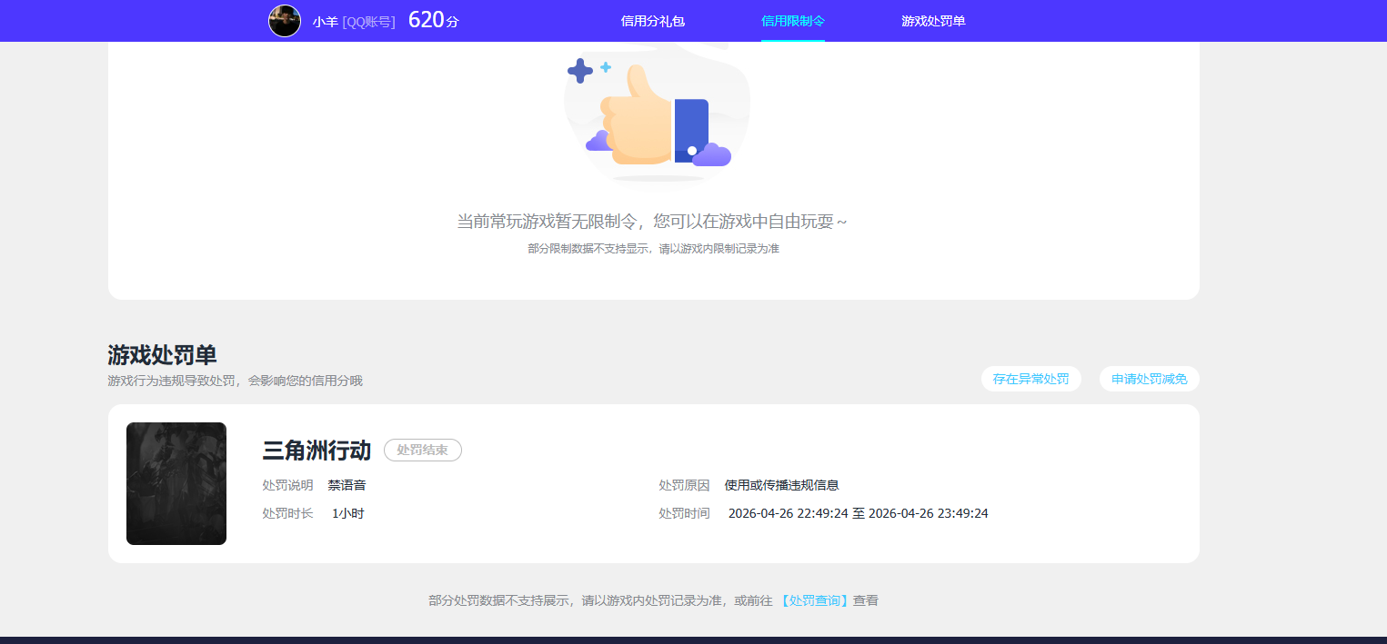Click the 存在异常处罚 button

click(x=1031, y=379)
